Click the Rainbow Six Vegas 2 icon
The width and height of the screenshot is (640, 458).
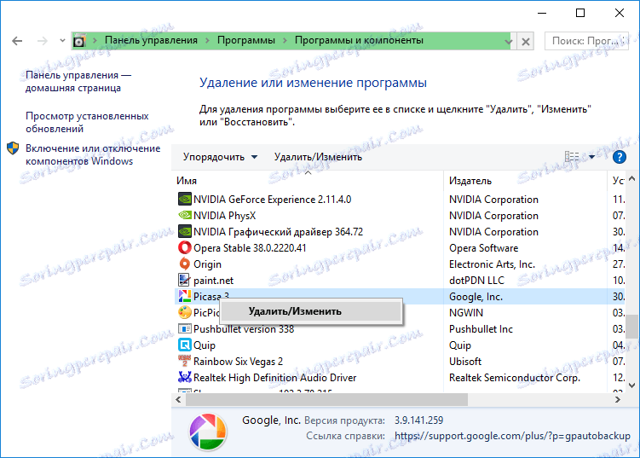[x=185, y=361]
